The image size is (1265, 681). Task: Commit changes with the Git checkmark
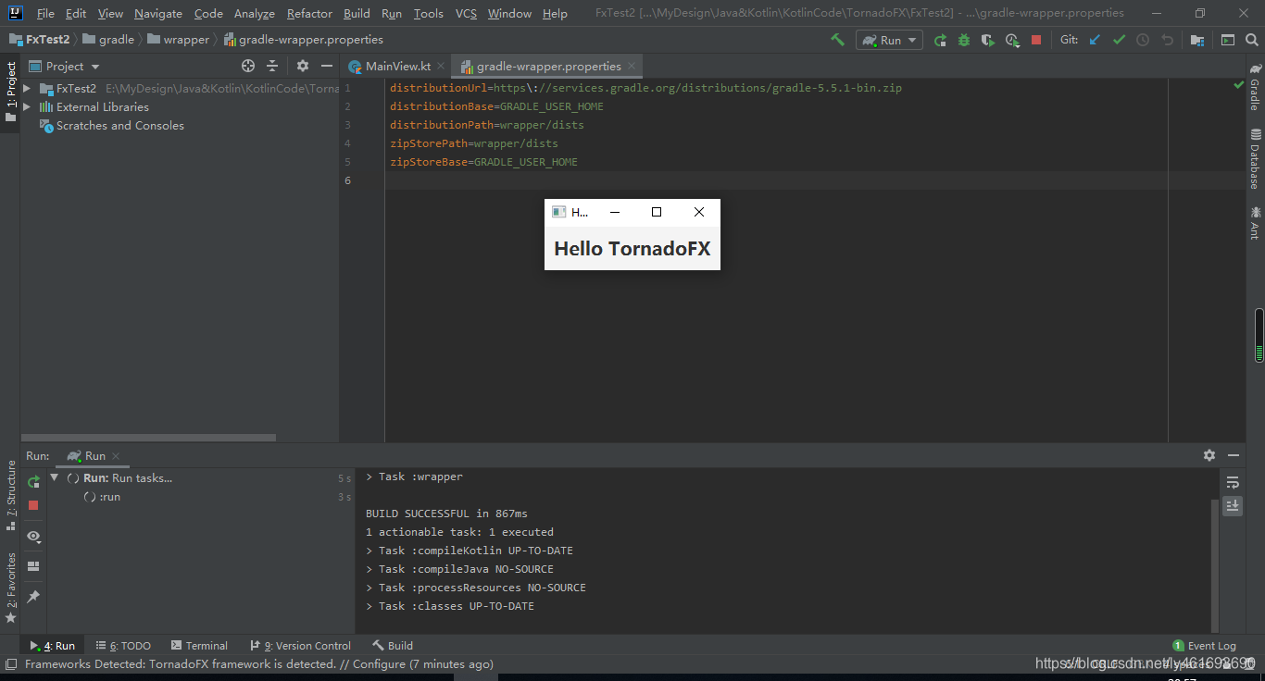point(1119,40)
